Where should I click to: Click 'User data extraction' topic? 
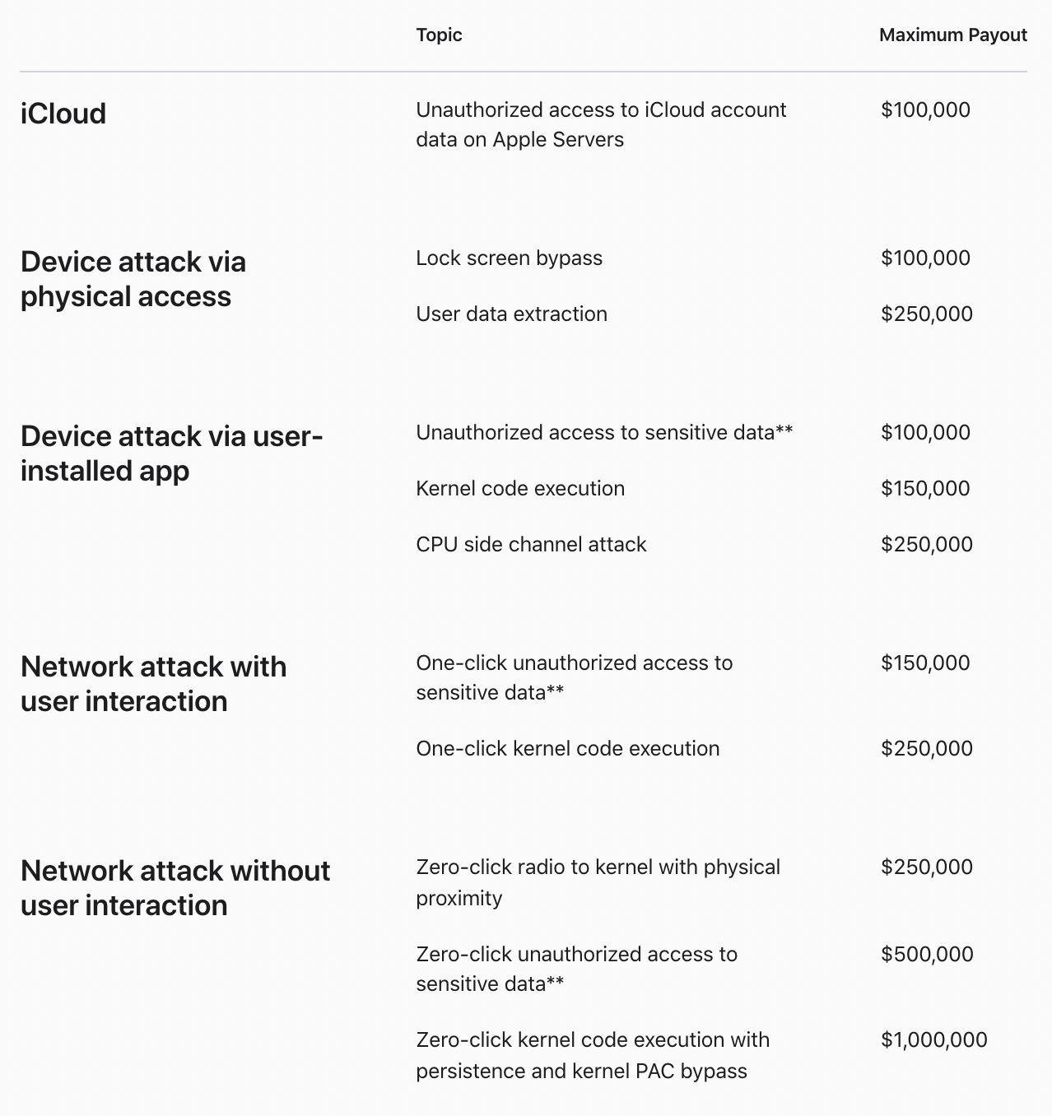tap(511, 314)
